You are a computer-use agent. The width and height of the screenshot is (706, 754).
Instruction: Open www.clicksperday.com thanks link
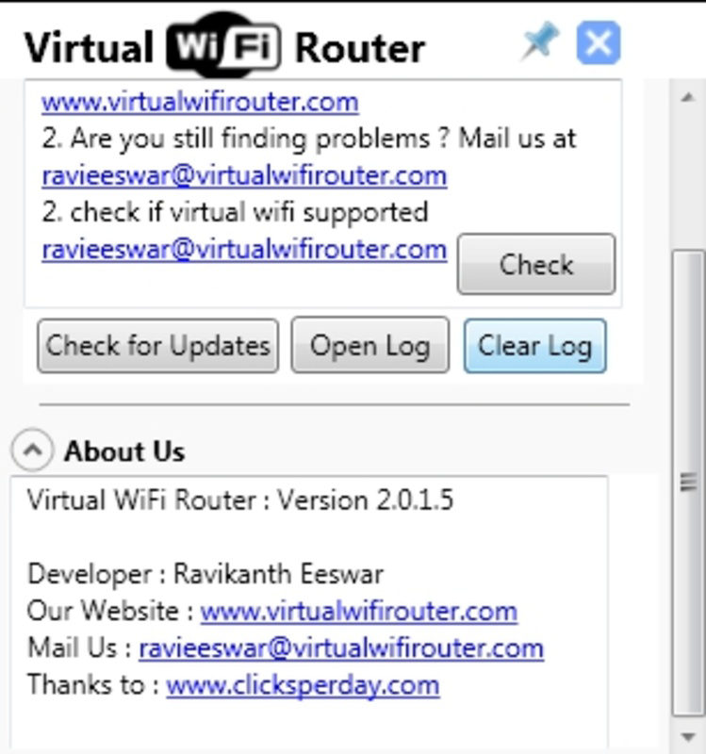(x=303, y=686)
